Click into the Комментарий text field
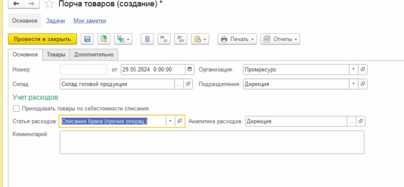Screen dimensions: 404x187 click(212, 142)
